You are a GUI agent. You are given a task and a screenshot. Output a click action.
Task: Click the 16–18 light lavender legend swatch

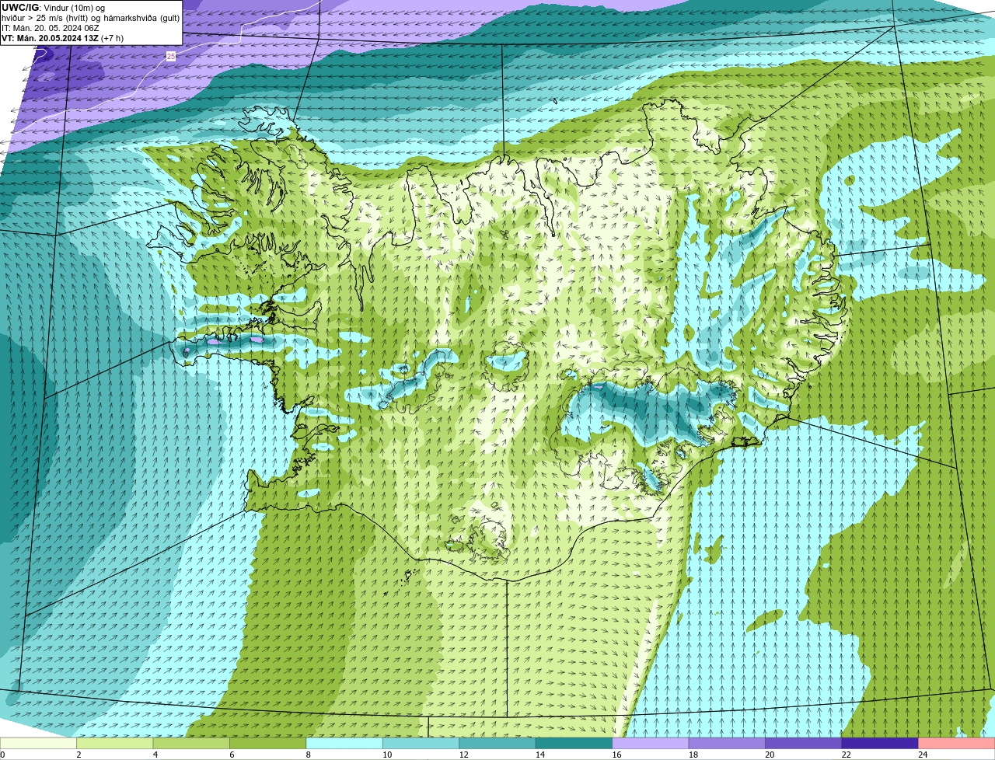tap(651, 743)
